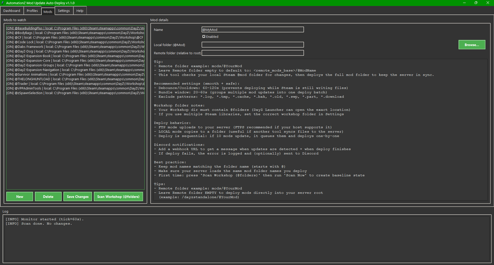Viewport: 494px width, 265px height.
Task: Minimize the AutomationZ window
Action: click(x=464, y=3)
